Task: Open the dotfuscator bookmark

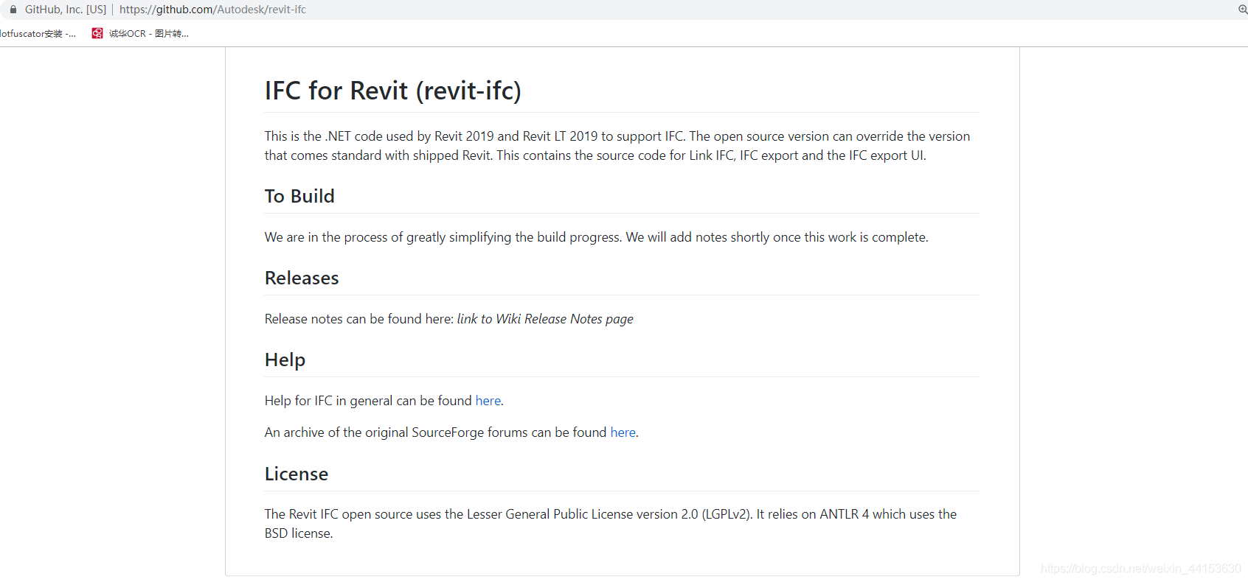Action: [x=38, y=33]
